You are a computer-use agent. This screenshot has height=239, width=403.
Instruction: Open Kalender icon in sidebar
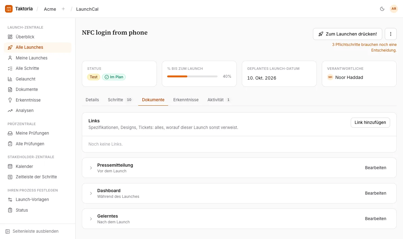[x=10, y=166]
